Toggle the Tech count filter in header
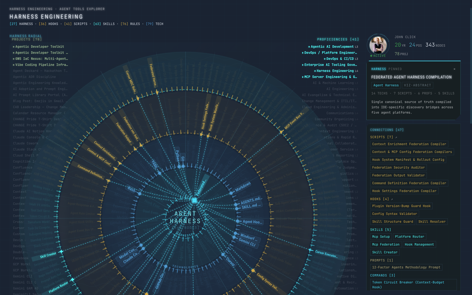Image resolution: width=472 pixels, height=295 pixels. 155,24
